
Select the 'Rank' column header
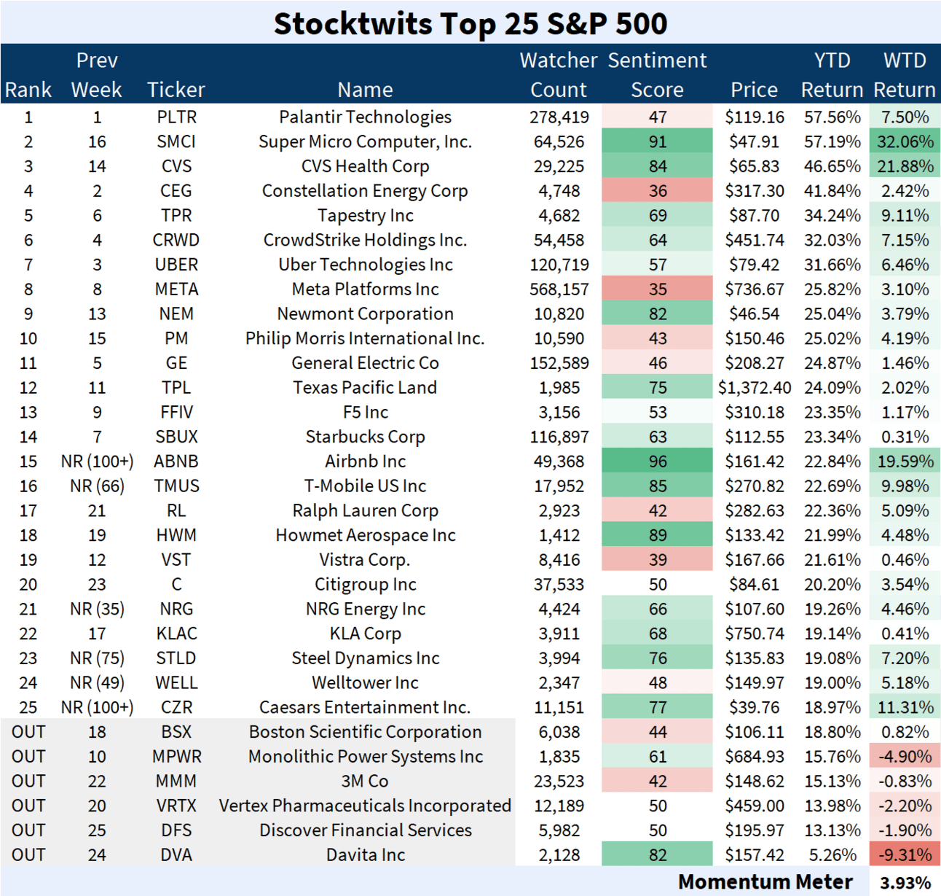pos(28,90)
